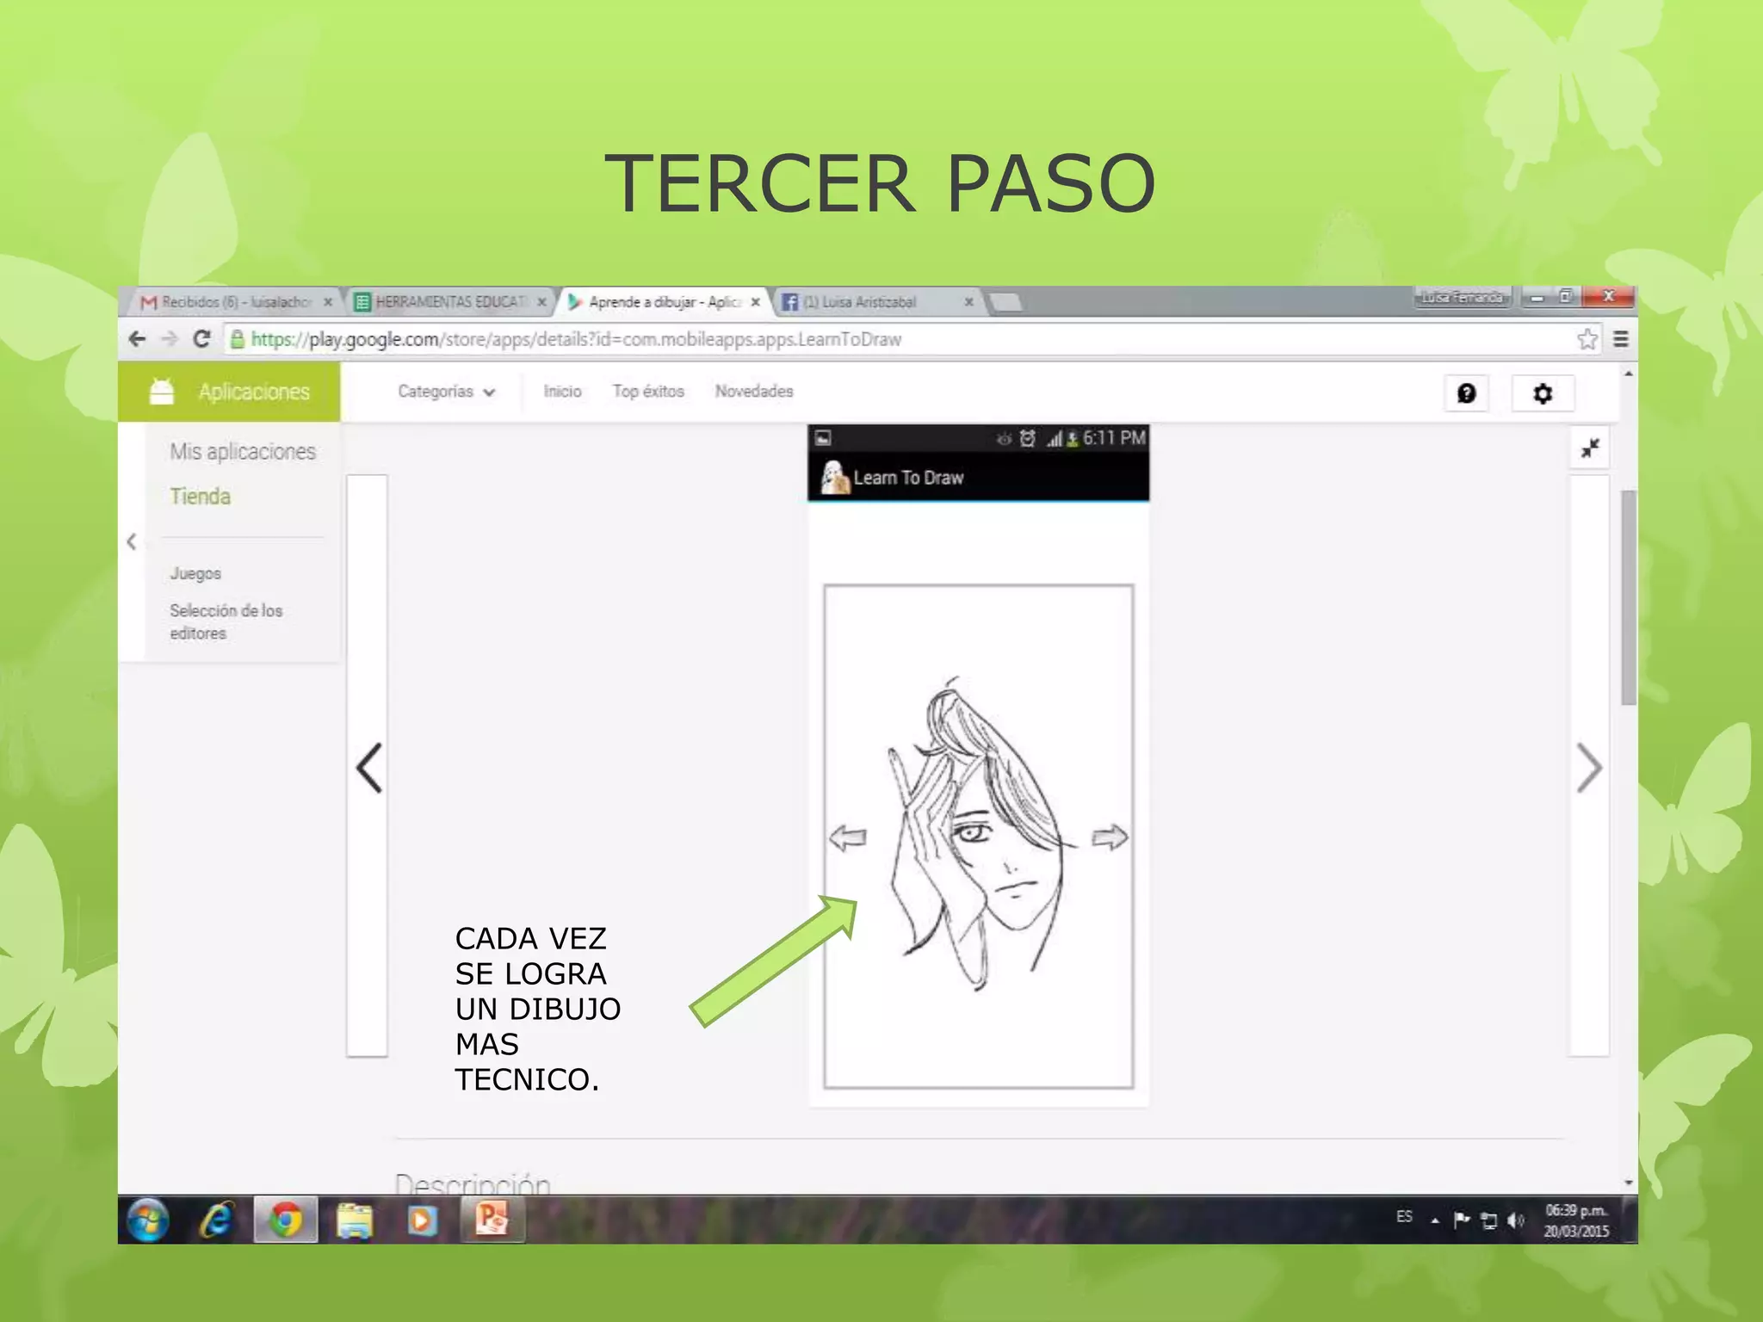Screen dimensions: 1763x1322
Task: Click the Android Aplicaciones icon
Action: tap(162, 392)
